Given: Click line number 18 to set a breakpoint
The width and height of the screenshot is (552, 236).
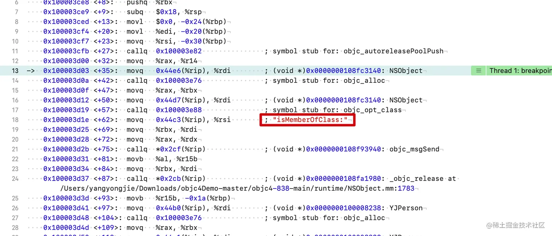Looking at the screenshot, I should (16, 120).
